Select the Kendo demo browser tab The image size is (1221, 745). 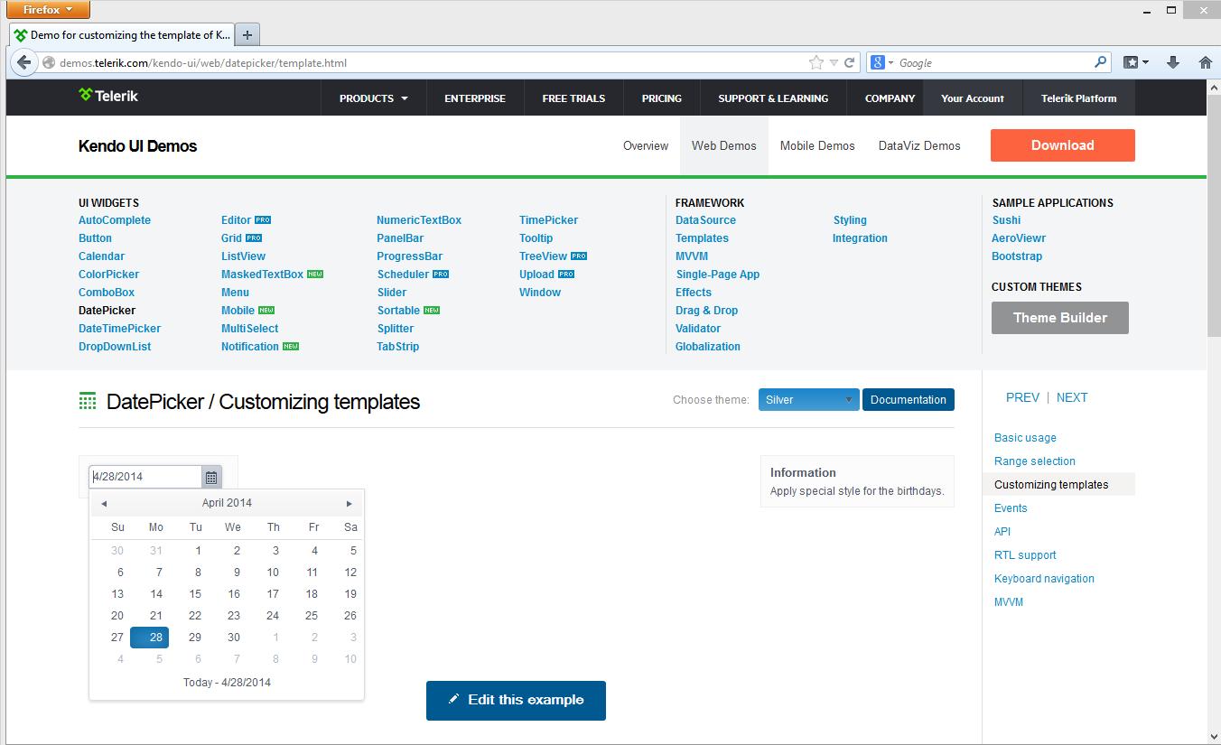click(121, 35)
